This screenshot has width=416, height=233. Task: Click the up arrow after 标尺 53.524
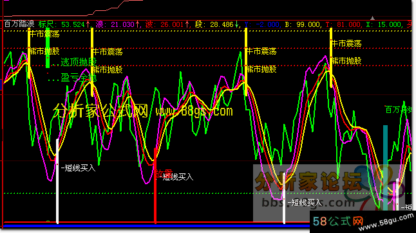click(x=88, y=24)
